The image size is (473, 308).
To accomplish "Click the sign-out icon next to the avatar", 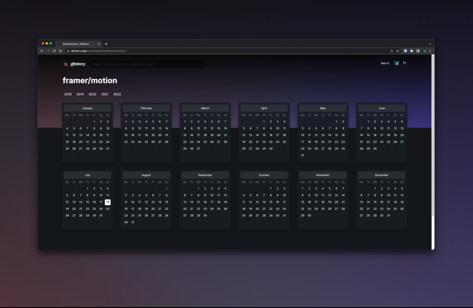I will click(x=405, y=63).
